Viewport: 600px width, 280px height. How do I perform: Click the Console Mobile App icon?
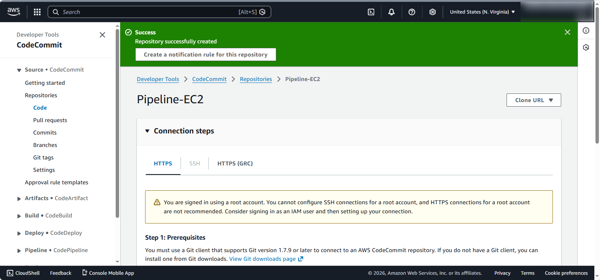(x=85, y=272)
